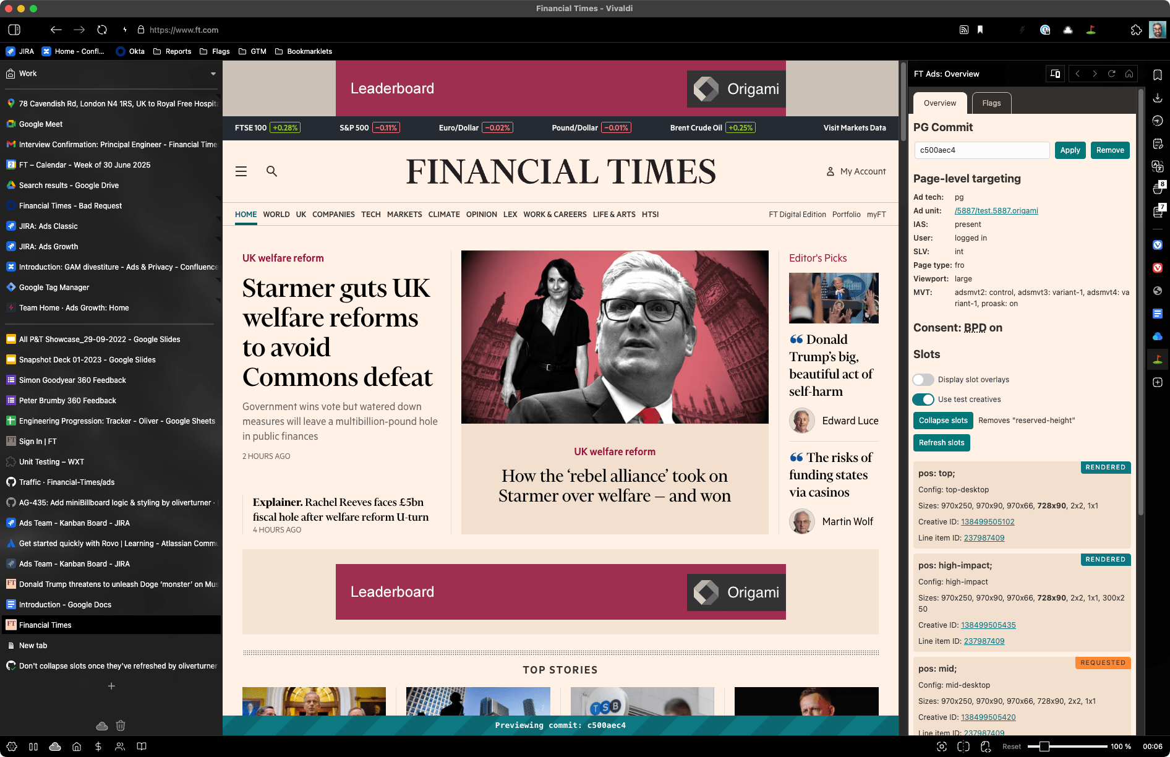This screenshot has width=1170, height=757.
Task: Add a new web panel with the plus icon
Action: coord(1158,382)
